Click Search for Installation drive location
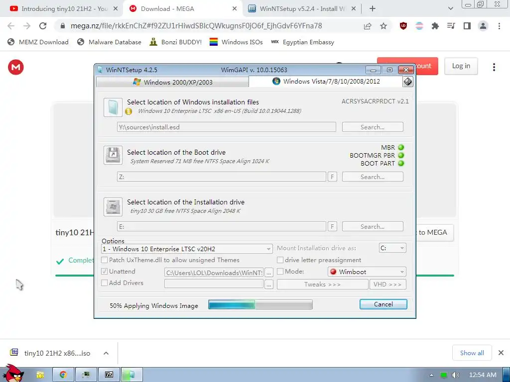Screen dimensions: 510x382 (x=373, y=226)
